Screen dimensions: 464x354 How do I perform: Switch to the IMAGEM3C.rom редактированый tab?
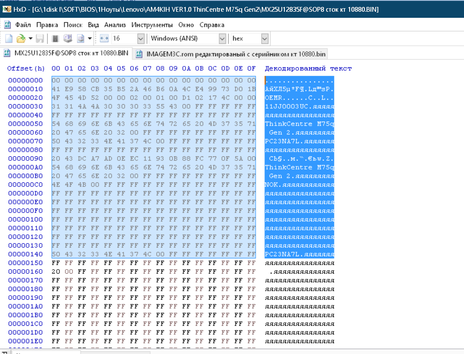click(230, 54)
